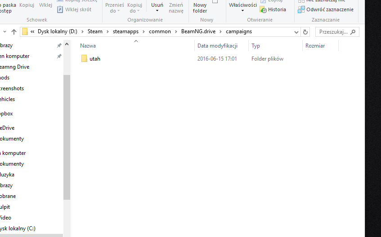Select 'uzyka' in navigation pane

[7, 175]
